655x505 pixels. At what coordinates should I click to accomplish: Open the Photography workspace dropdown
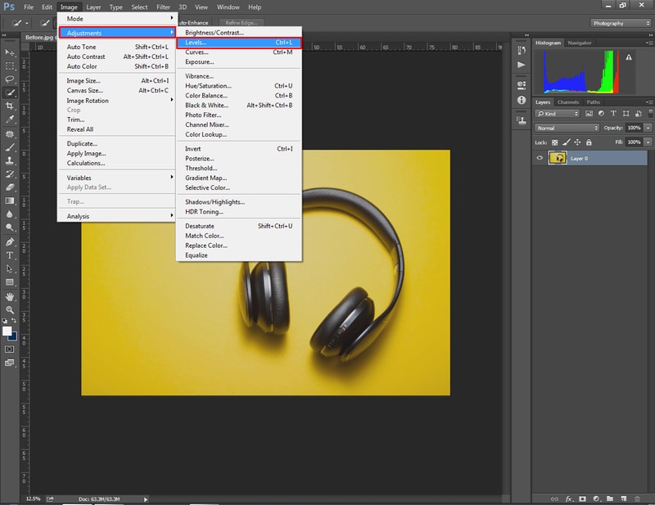tap(621, 24)
